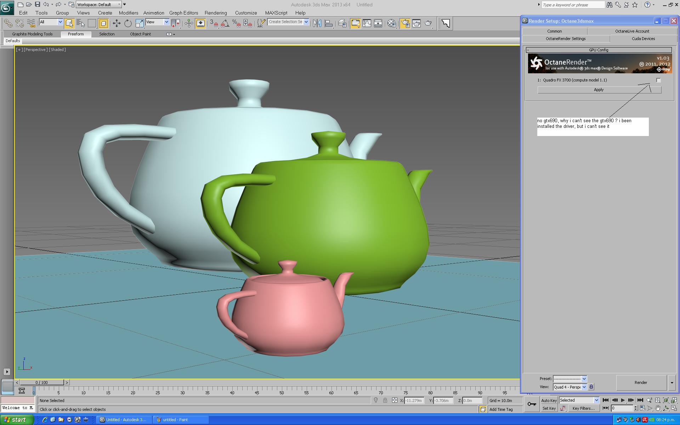The height and width of the screenshot is (425, 680).
Task: Select the Select and Move tool
Action: pos(117,23)
